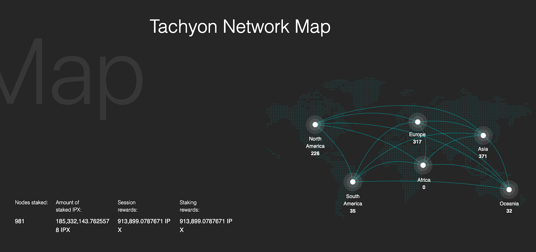Click the Nodes staked label
536x252 pixels.
click(31, 202)
